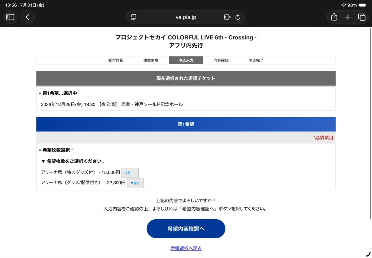This screenshot has height=258, width=372.
Task: Click the extensions icon in the address bar
Action: click(227, 17)
